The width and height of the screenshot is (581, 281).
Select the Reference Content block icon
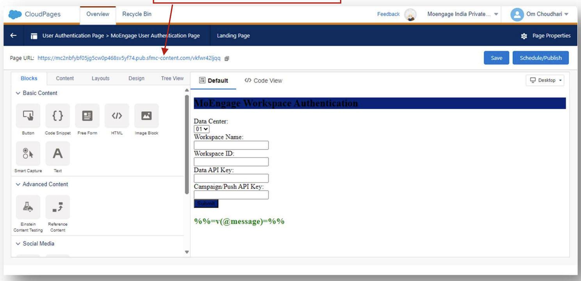click(58, 207)
